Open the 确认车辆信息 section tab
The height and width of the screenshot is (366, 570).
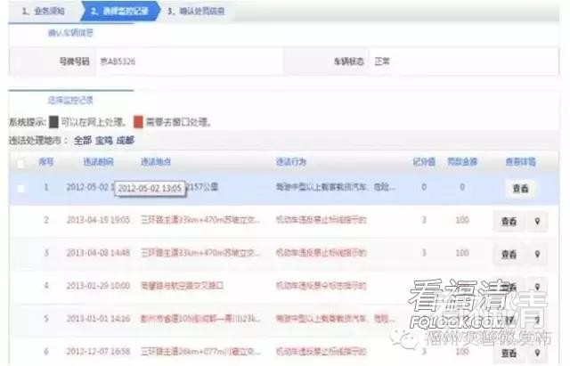(70, 33)
